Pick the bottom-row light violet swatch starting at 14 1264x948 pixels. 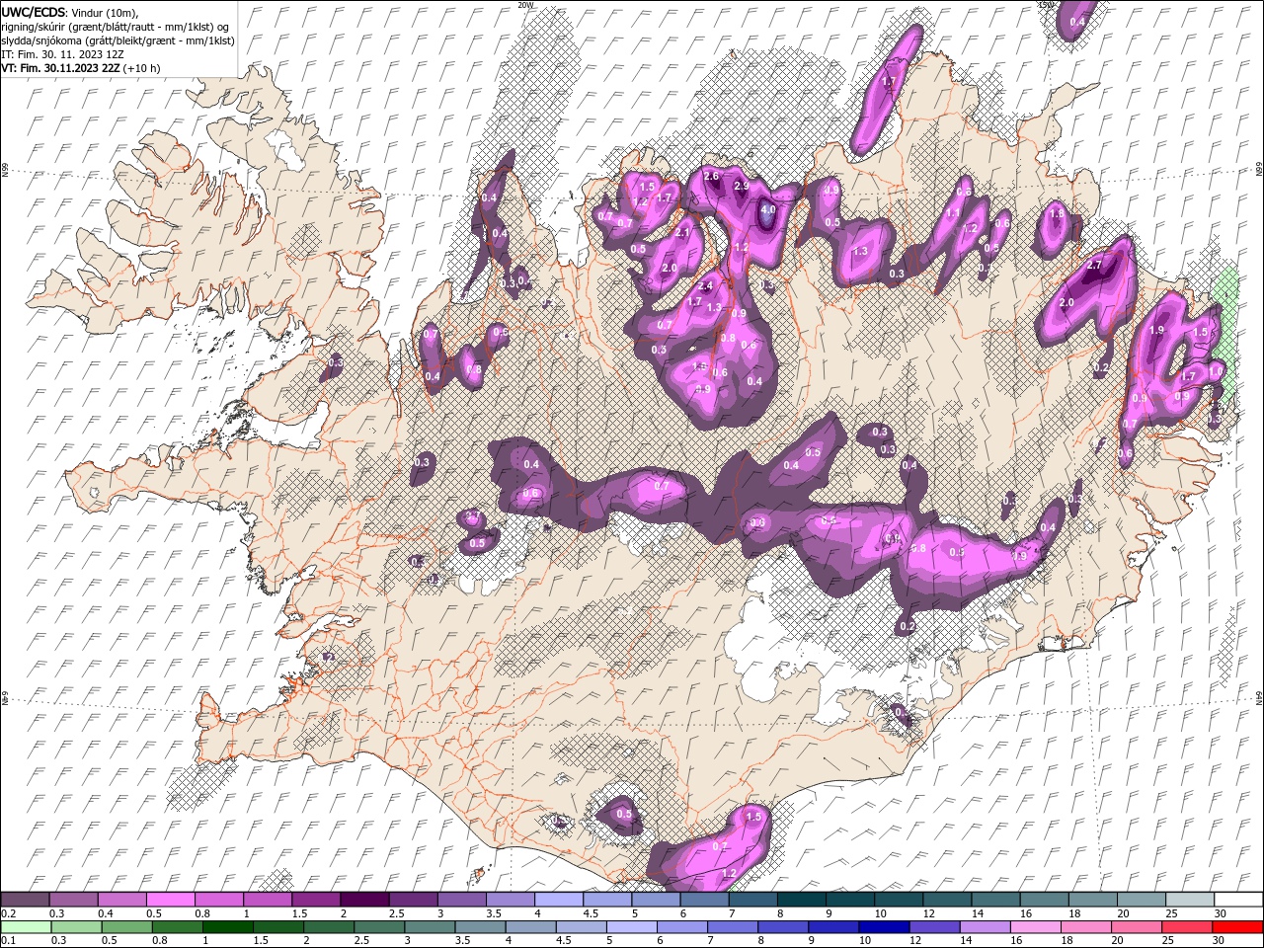click(x=984, y=927)
